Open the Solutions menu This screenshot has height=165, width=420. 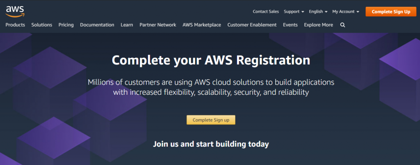(x=42, y=25)
